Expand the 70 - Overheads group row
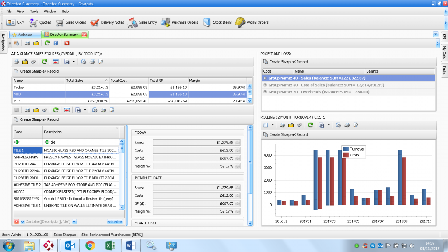This screenshot has width=448, height=252. point(265,92)
